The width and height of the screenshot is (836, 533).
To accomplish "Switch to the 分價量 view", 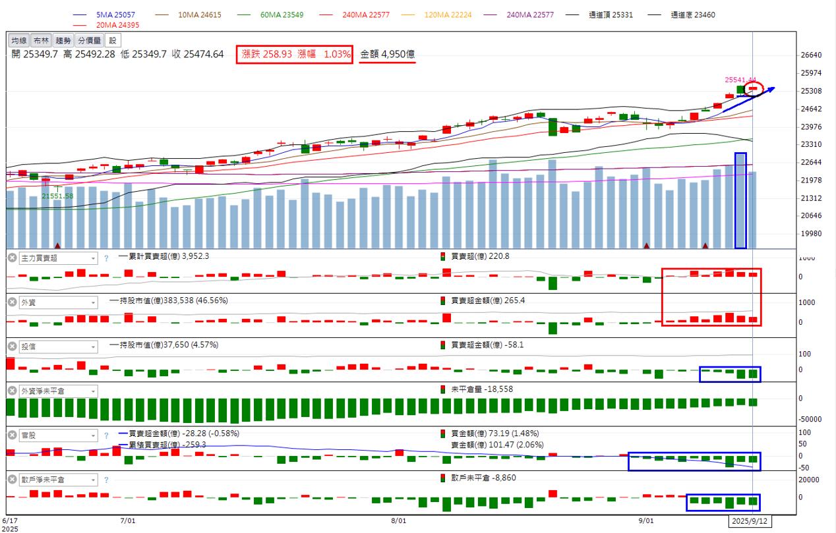I will pyautogui.click(x=89, y=41).
